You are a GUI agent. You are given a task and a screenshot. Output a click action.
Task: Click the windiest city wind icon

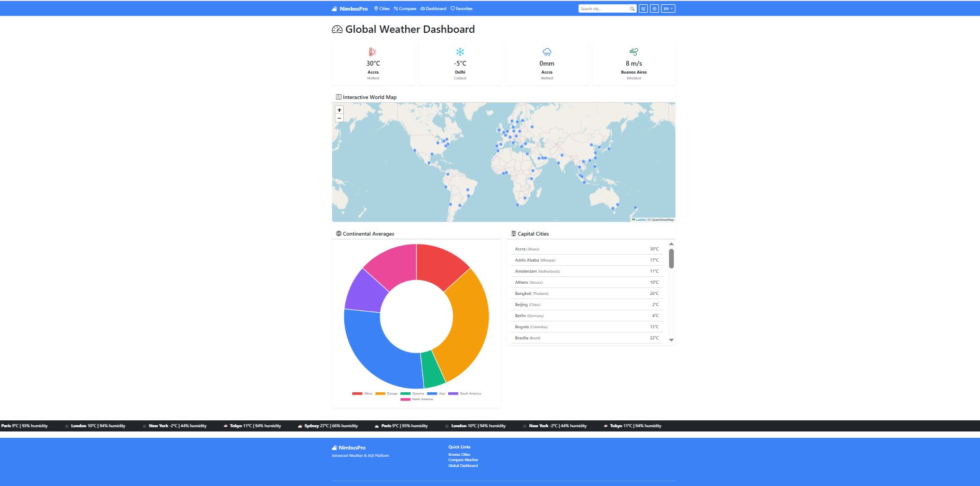634,52
